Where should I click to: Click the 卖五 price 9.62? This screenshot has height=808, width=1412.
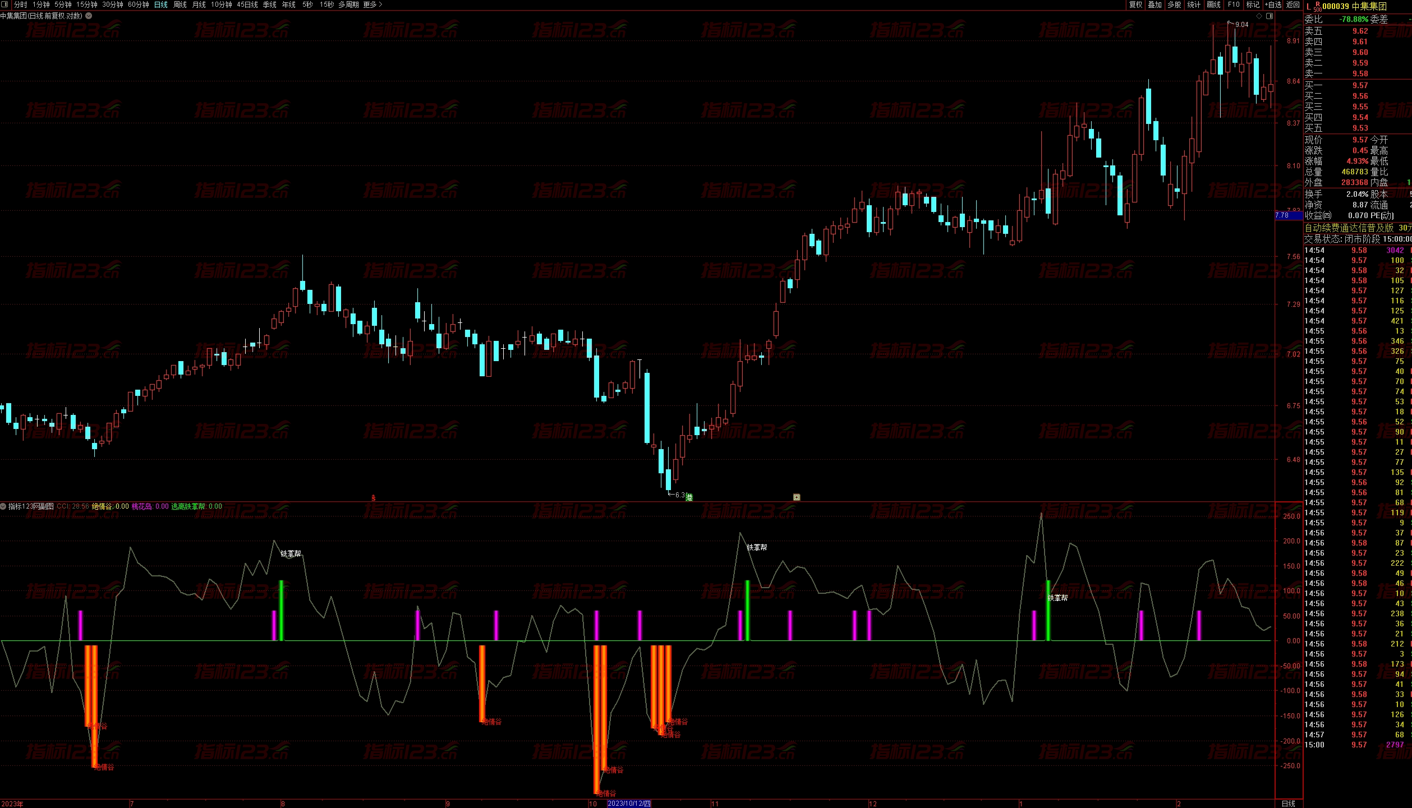point(1360,31)
